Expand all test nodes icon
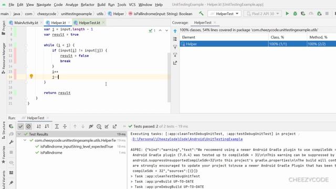The height and width of the screenshot is (189, 336). [x=57, y=127]
